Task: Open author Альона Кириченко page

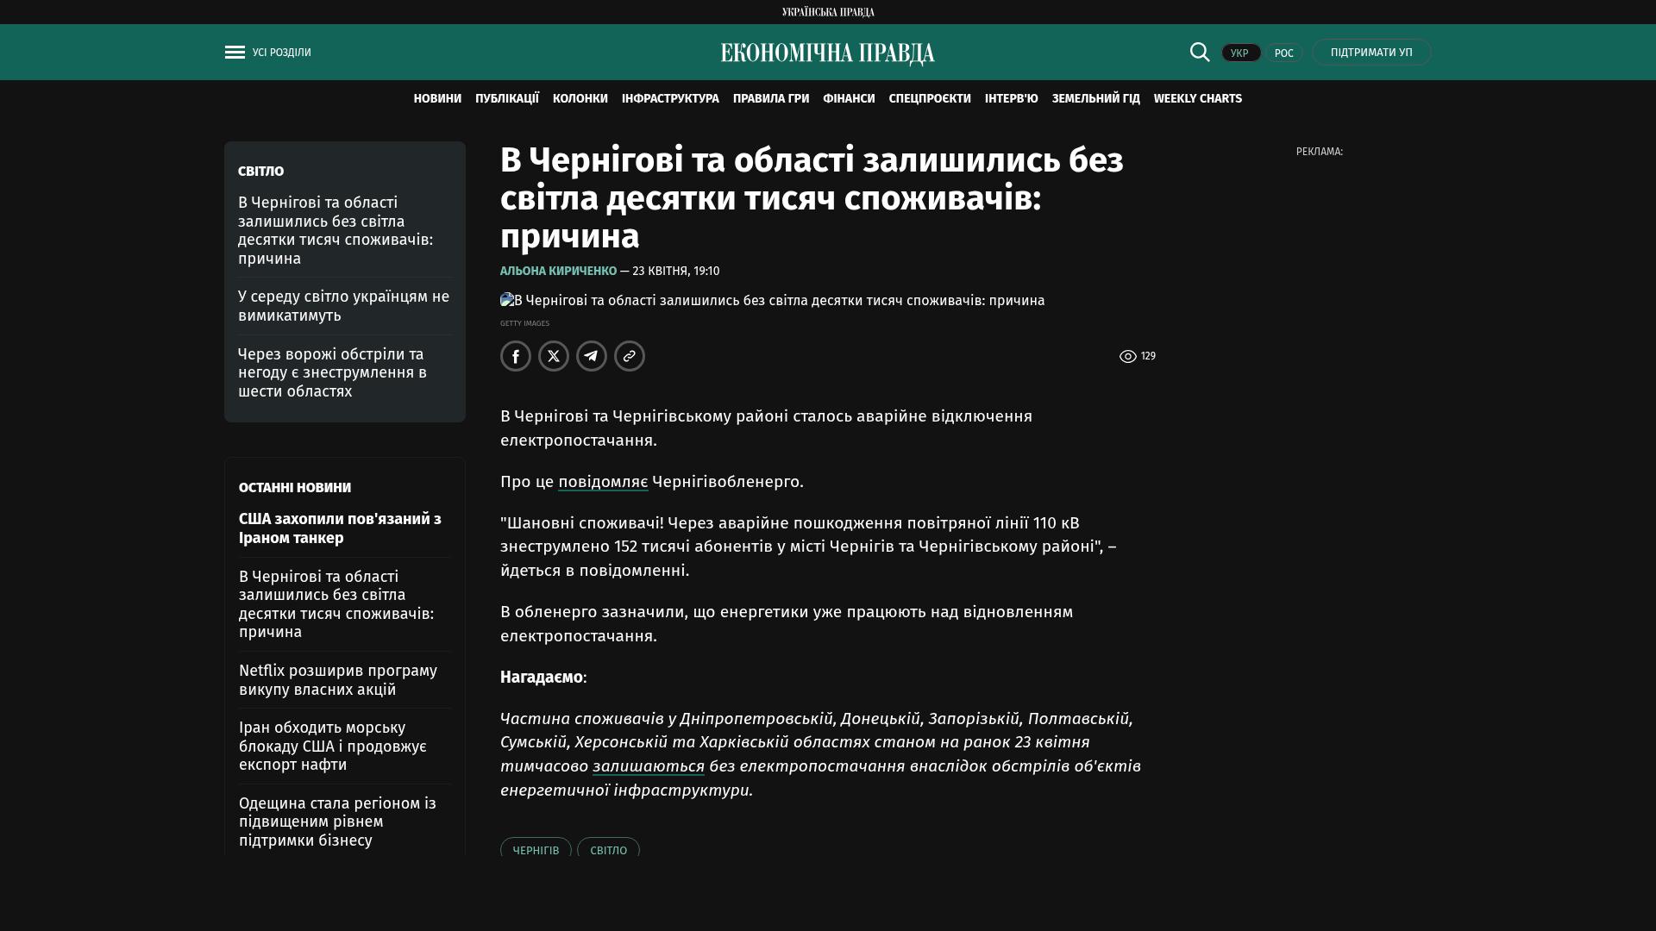Action: (x=558, y=271)
